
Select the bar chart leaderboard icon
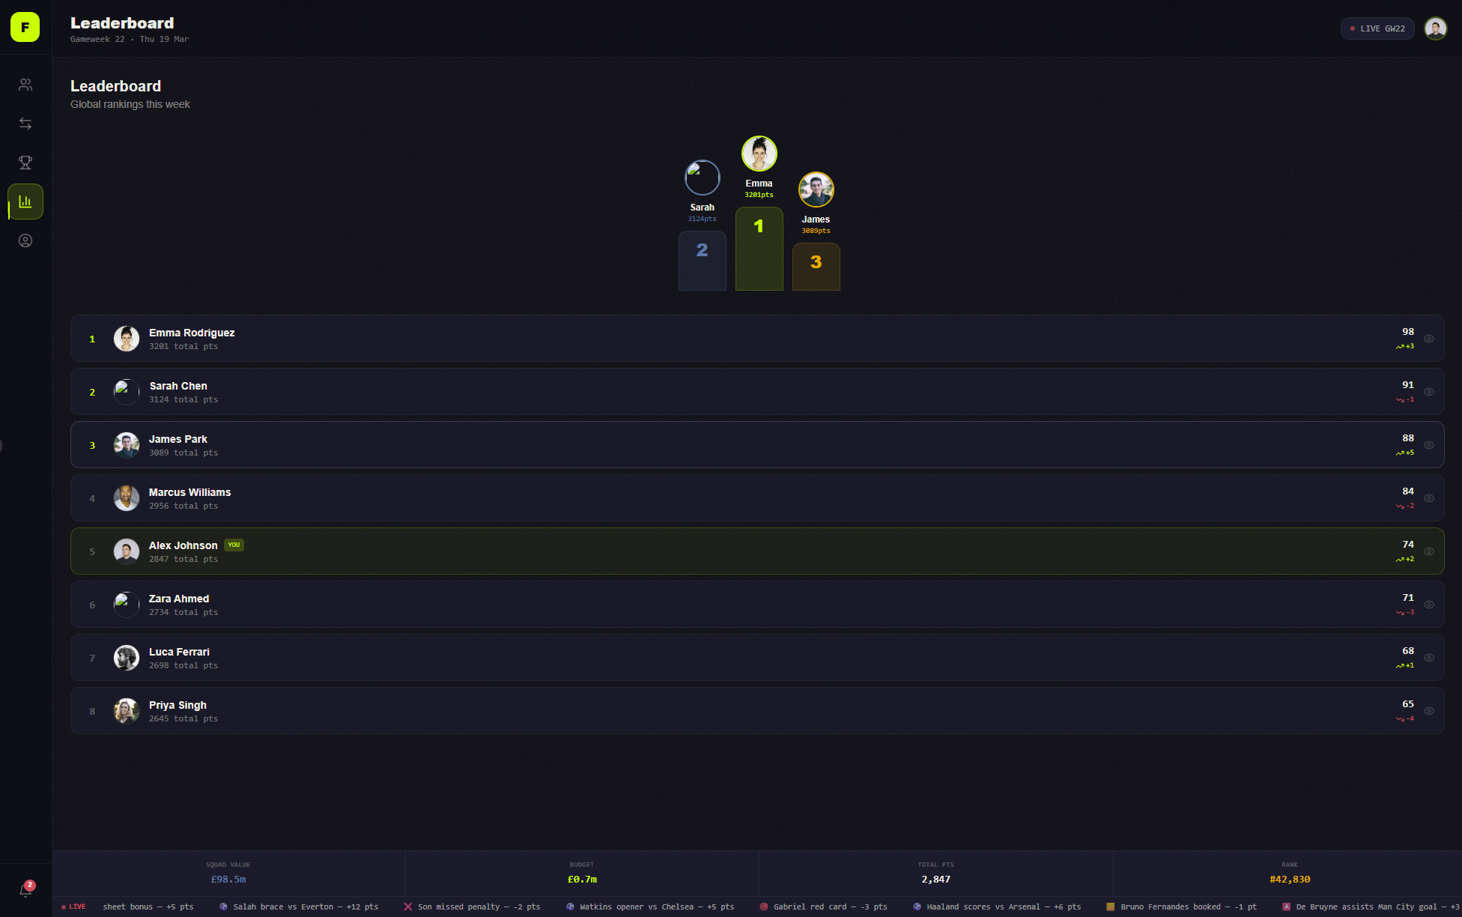tap(25, 202)
